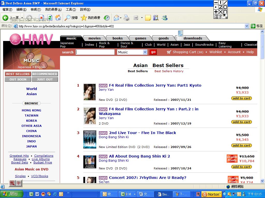
Task: Click the page scrollbar down arrow
Action: pyautogui.click(x=262, y=181)
